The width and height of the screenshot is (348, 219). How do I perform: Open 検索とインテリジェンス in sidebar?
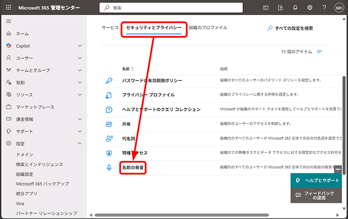[40, 164]
